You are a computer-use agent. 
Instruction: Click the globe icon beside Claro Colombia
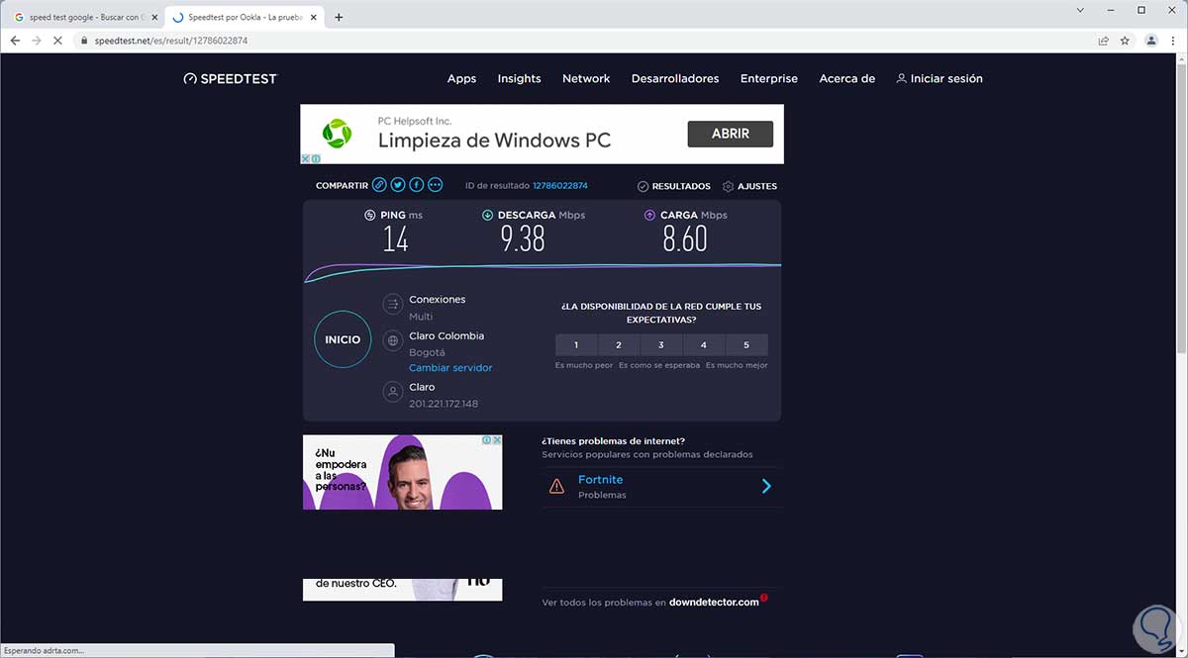pos(393,341)
